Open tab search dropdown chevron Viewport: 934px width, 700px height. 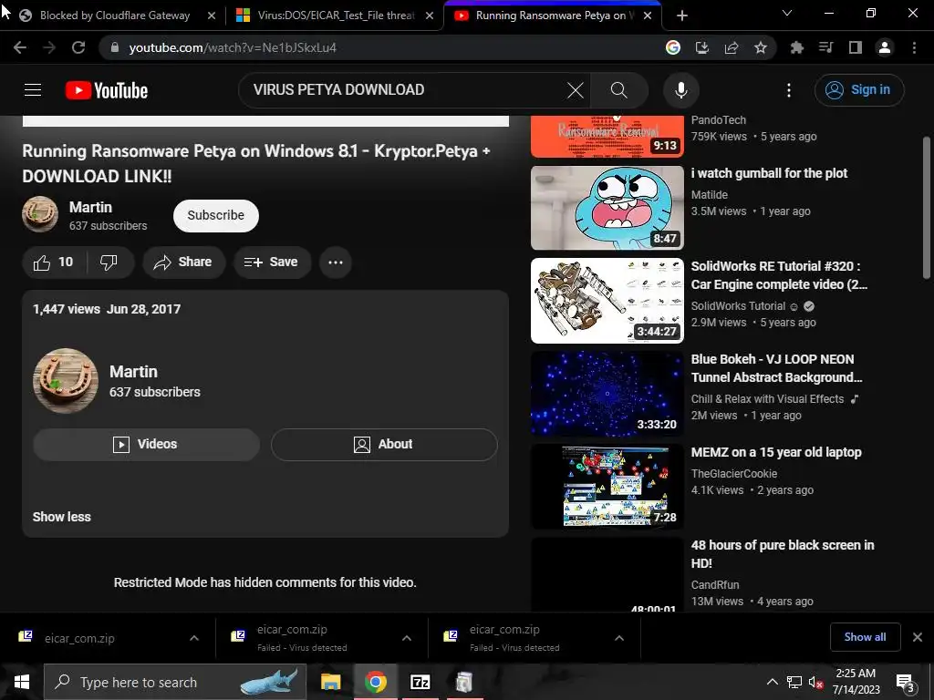click(x=787, y=13)
